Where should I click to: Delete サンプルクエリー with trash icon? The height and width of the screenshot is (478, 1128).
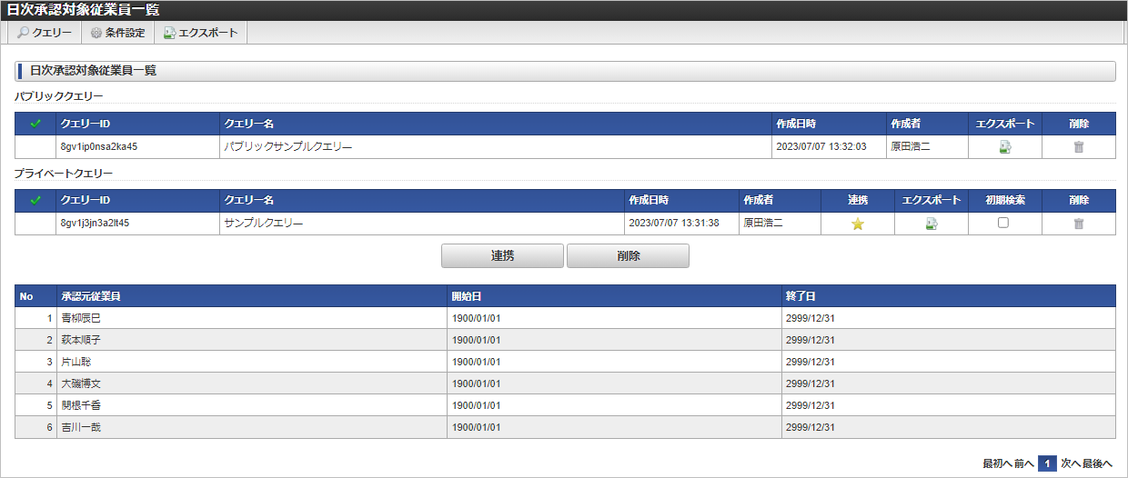tap(1079, 224)
